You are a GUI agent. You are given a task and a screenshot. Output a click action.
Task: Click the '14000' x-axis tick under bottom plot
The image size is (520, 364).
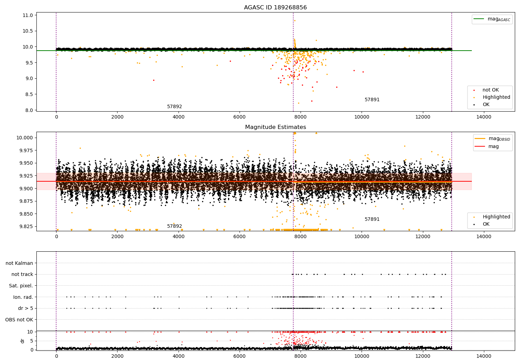(484, 356)
